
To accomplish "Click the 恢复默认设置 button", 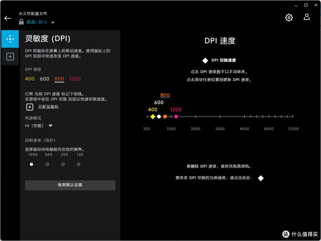I will tap(70, 185).
